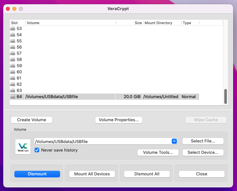Viewport: 237px width, 191px height.
Task: Click the VeraCrypt logo icon
Action: pos(23,146)
